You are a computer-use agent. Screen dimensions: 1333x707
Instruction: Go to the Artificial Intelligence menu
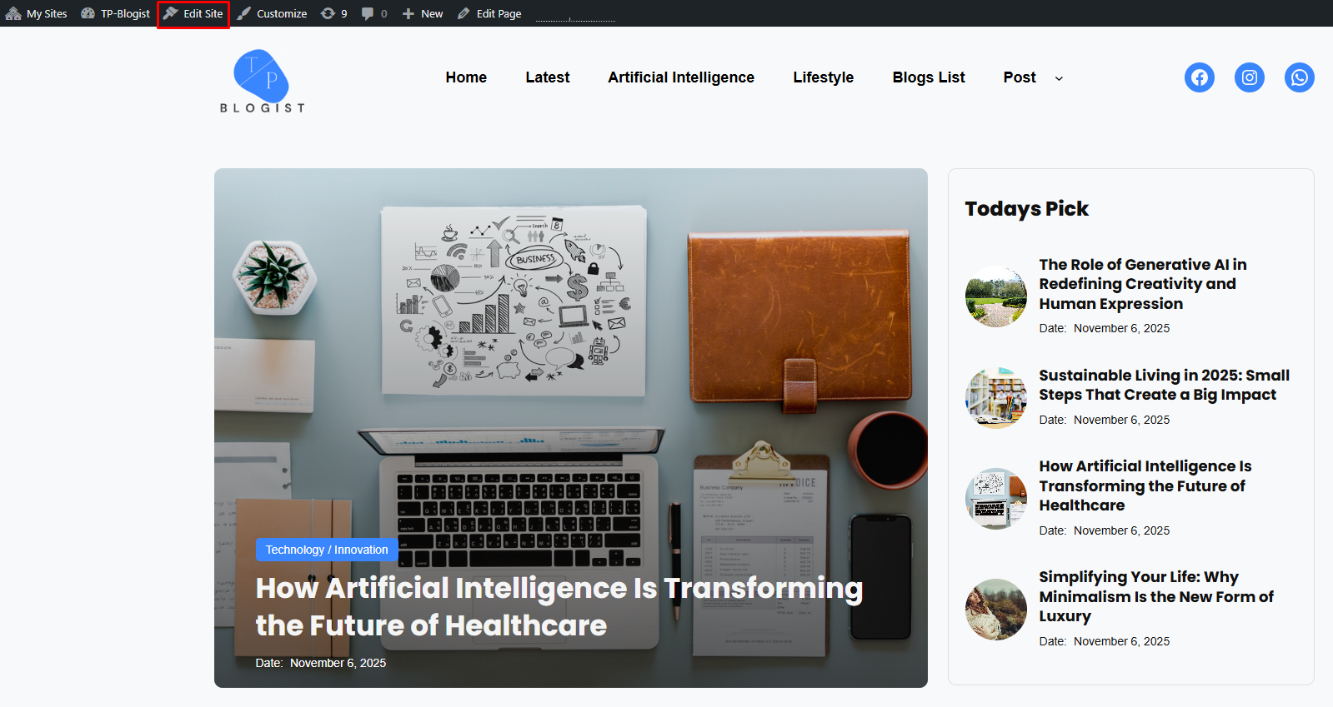[681, 77]
